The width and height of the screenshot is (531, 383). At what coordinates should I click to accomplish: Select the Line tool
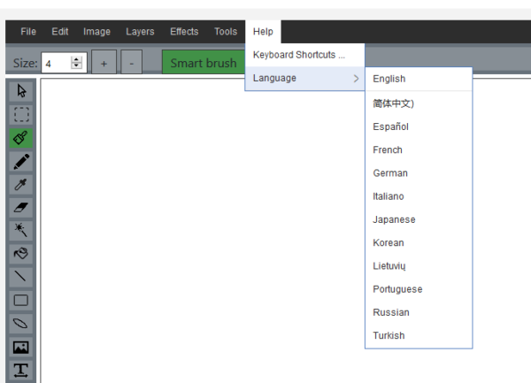point(21,276)
